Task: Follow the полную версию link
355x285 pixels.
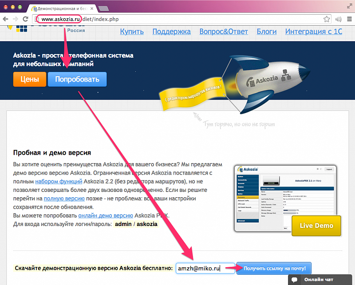Action: point(64,199)
